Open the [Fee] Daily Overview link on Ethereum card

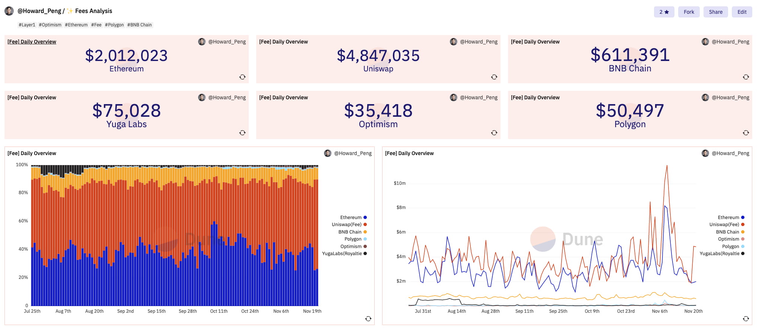(32, 42)
